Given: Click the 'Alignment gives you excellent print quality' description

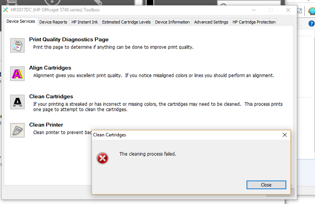Looking at the screenshot, I should pyautogui.click(x=154, y=75).
